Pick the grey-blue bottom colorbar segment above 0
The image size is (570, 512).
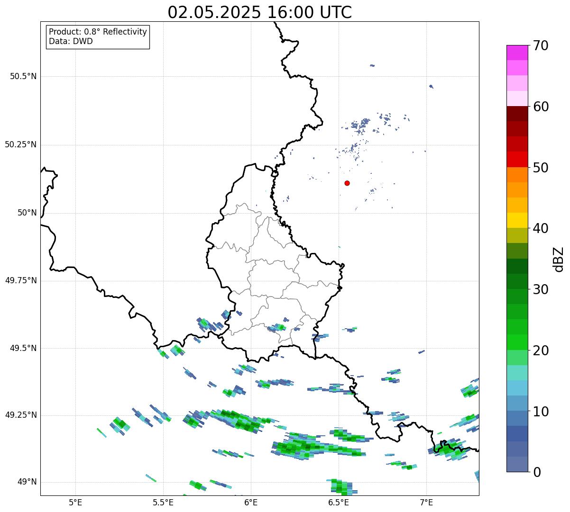(x=517, y=464)
